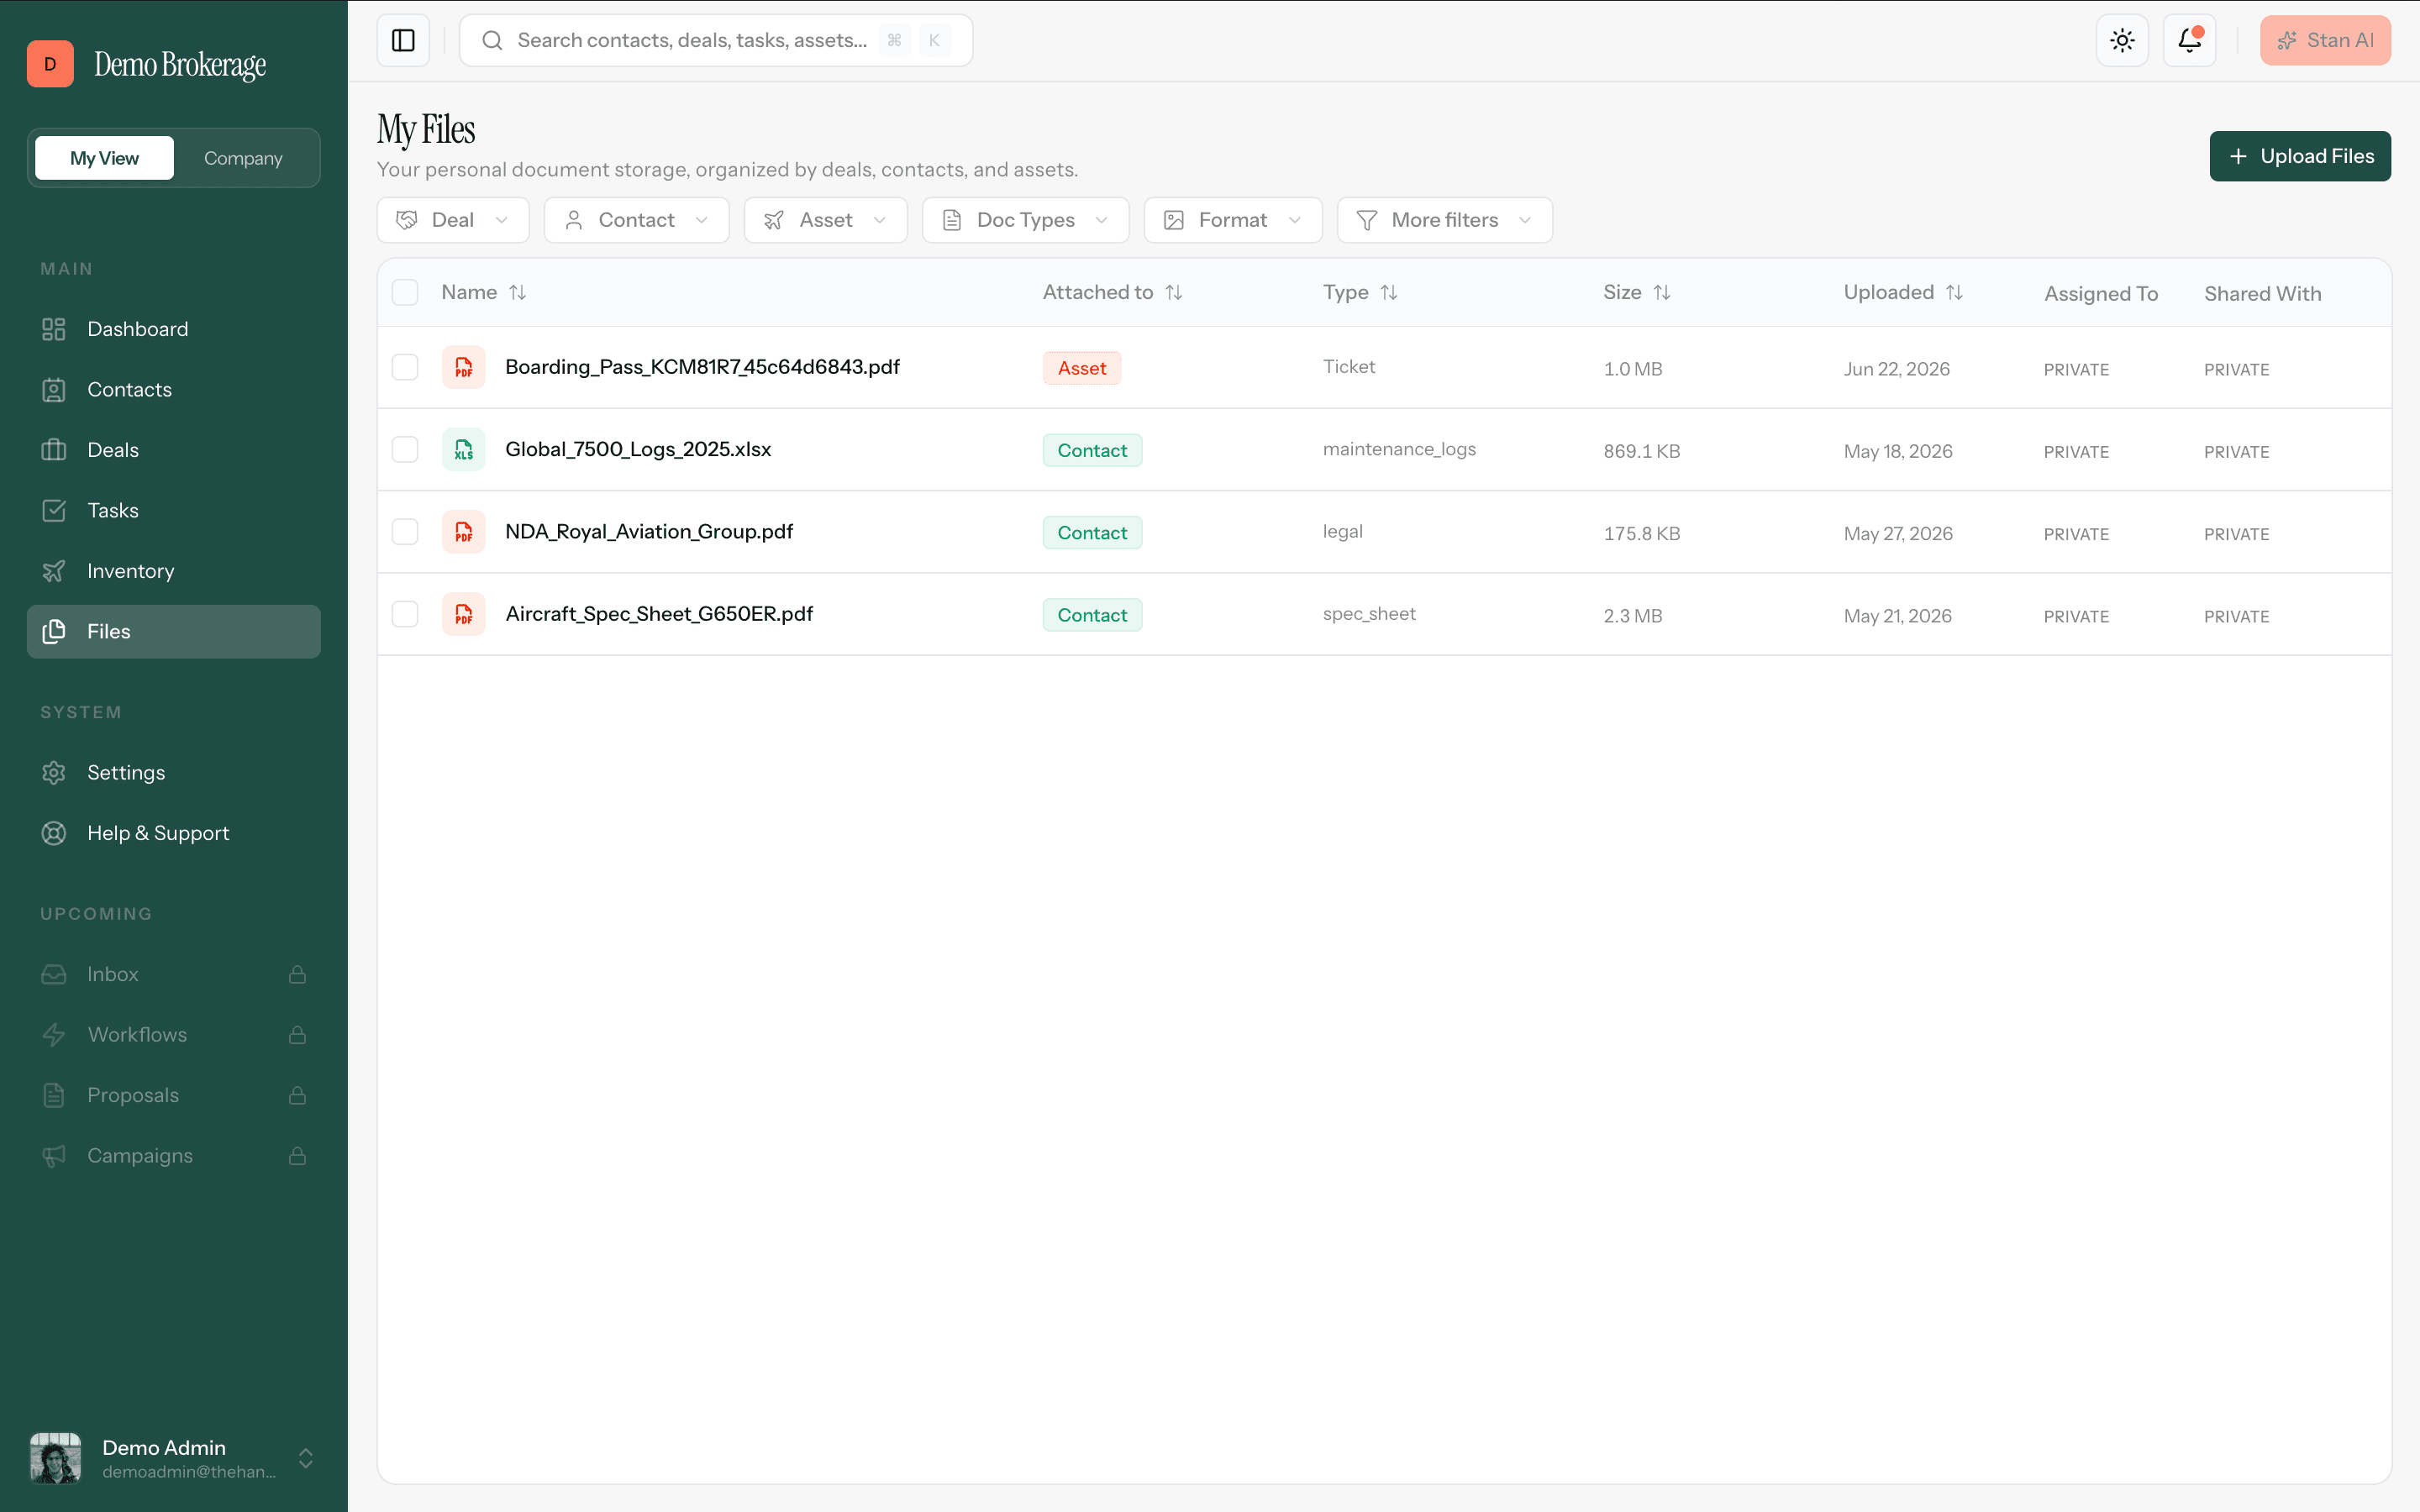This screenshot has height=1512, width=2420.
Task: Go to Dashboard
Action: [x=174, y=329]
